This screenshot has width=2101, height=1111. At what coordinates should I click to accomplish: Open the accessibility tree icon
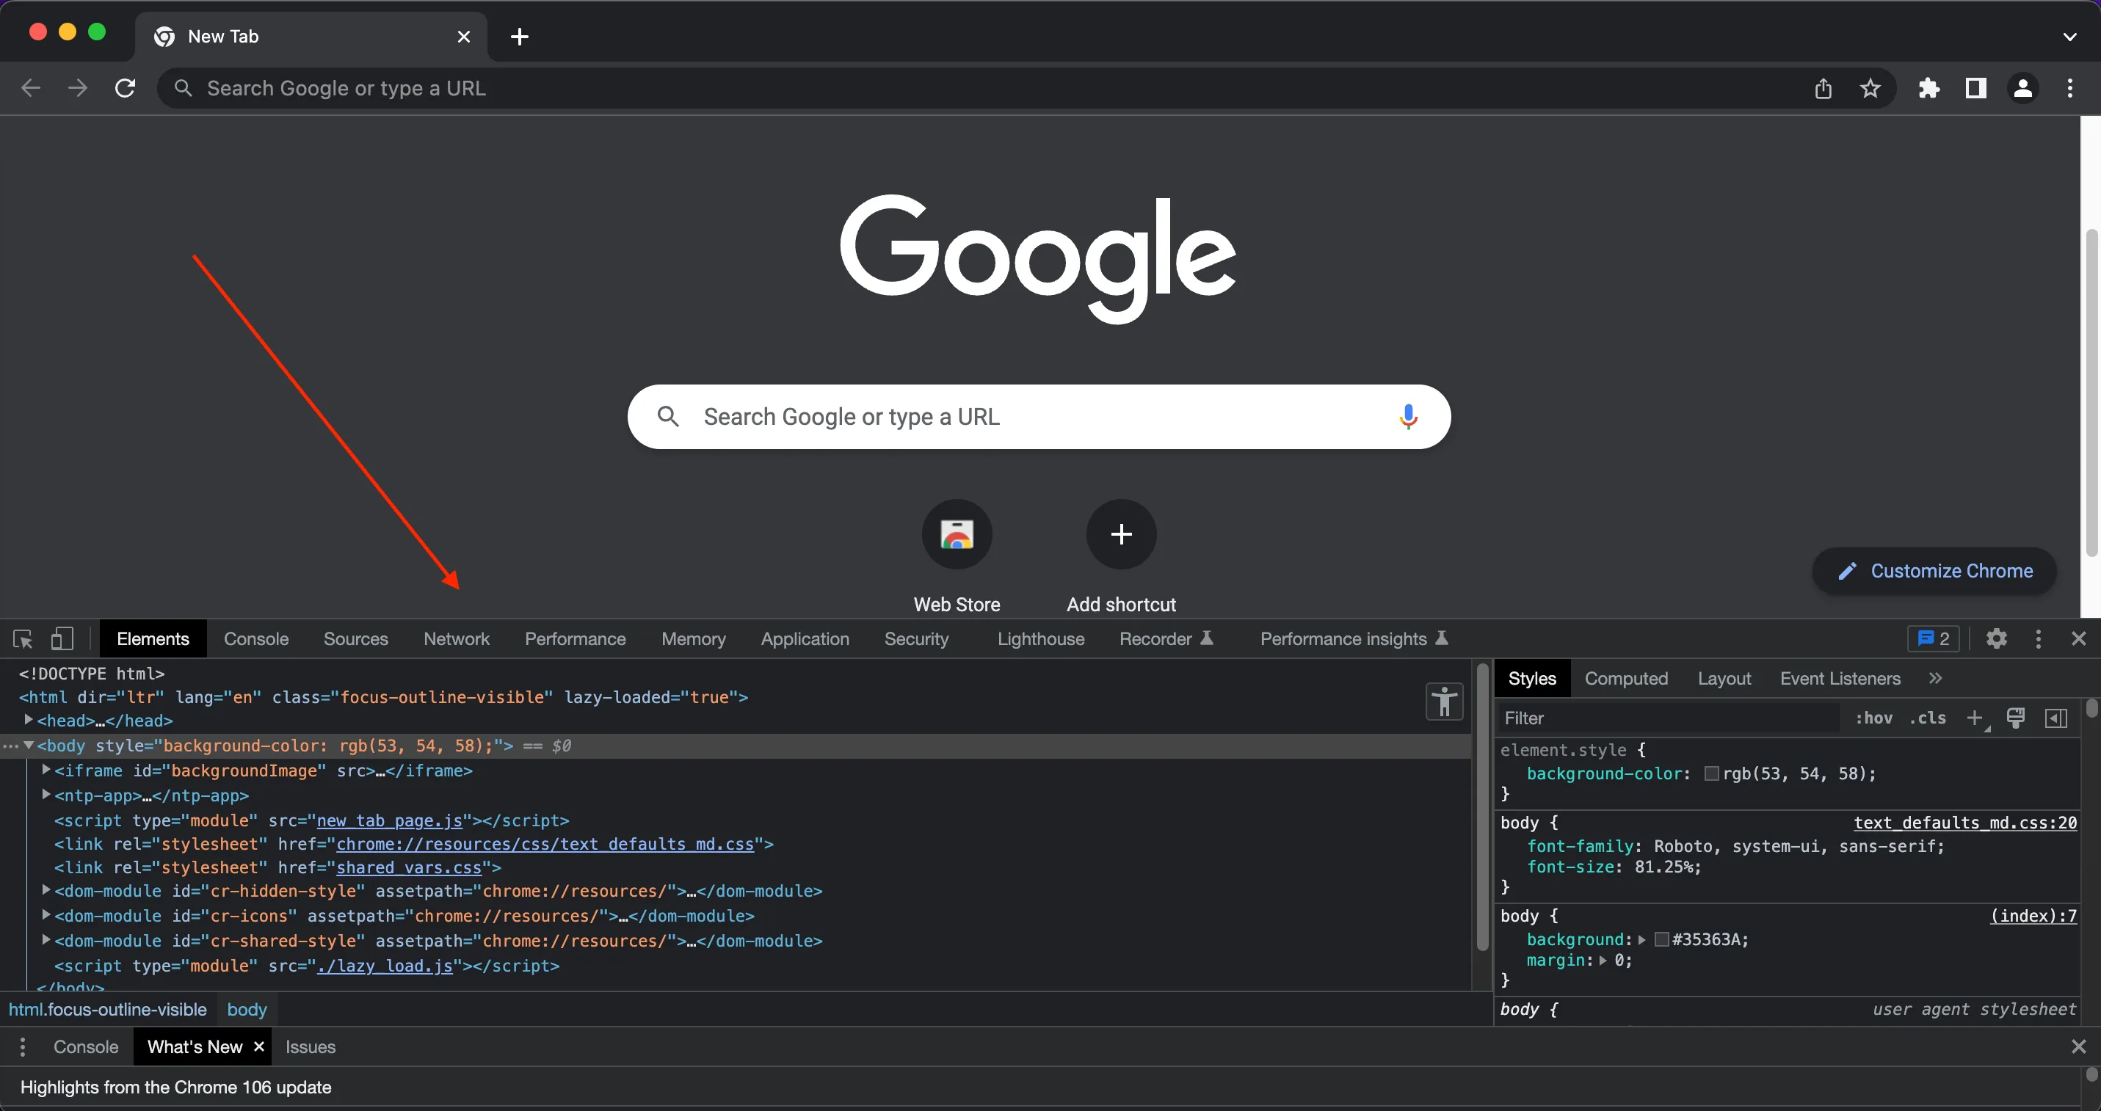[1444, 702]
